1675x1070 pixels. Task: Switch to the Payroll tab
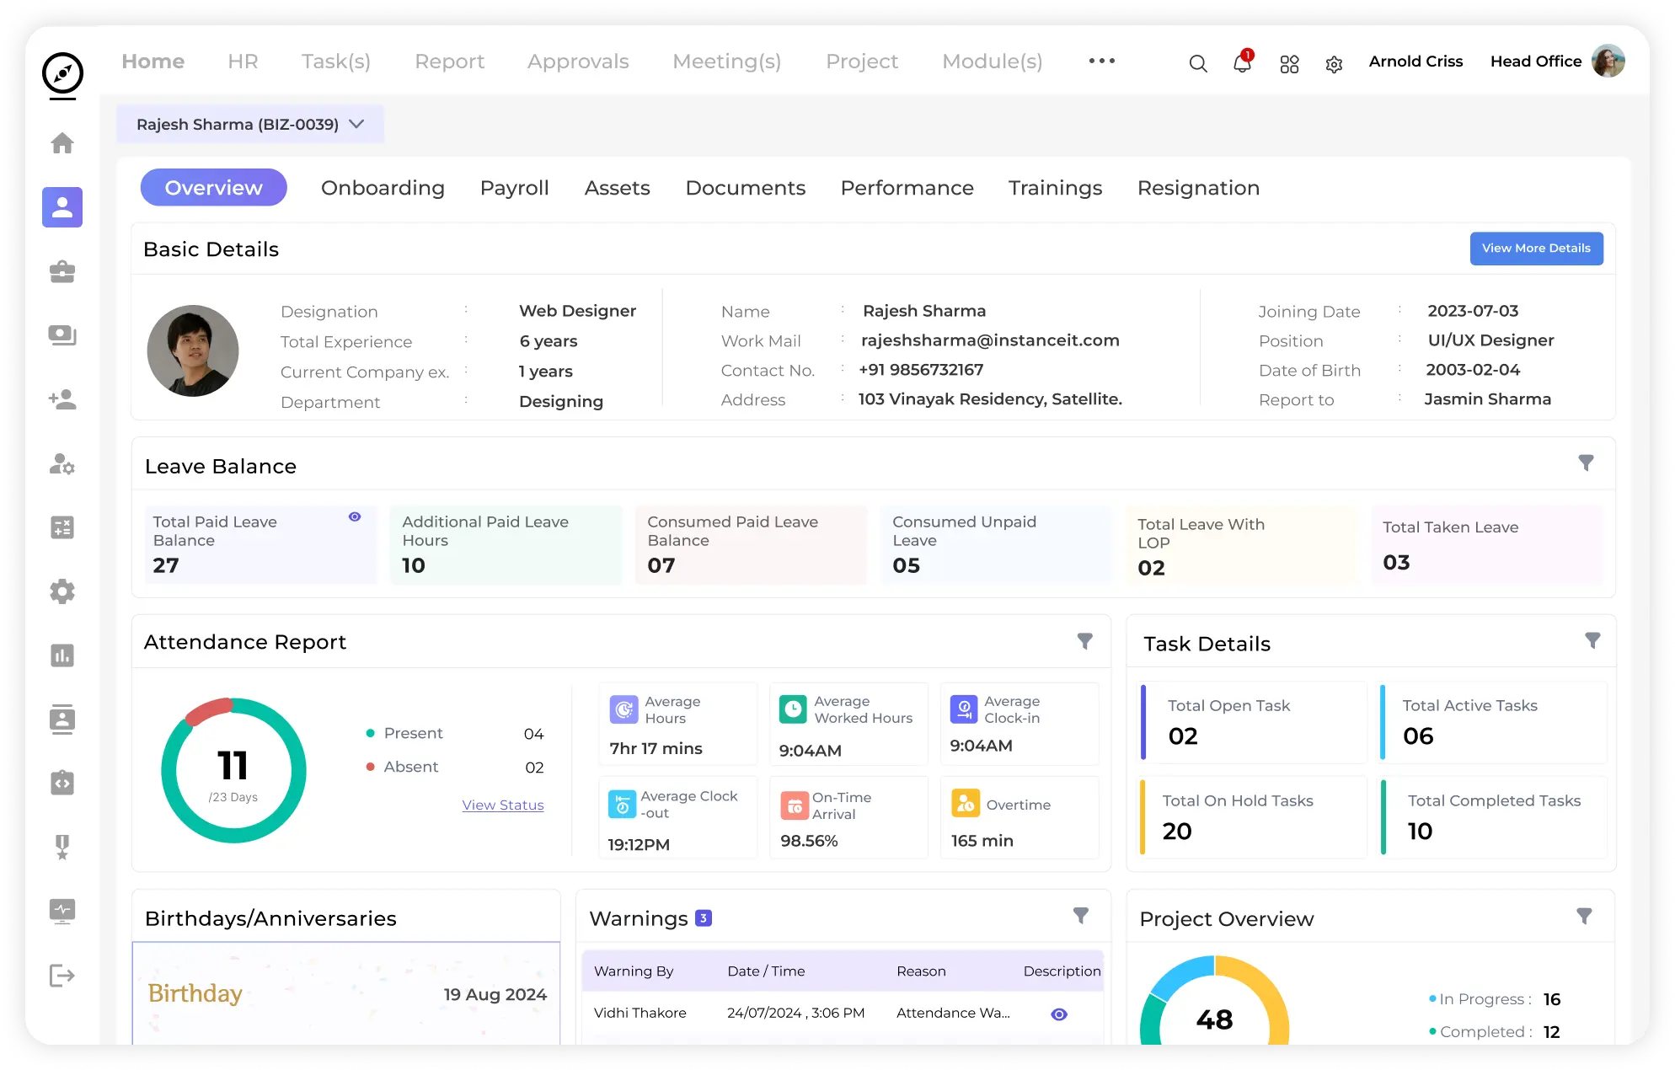(514, 188)
